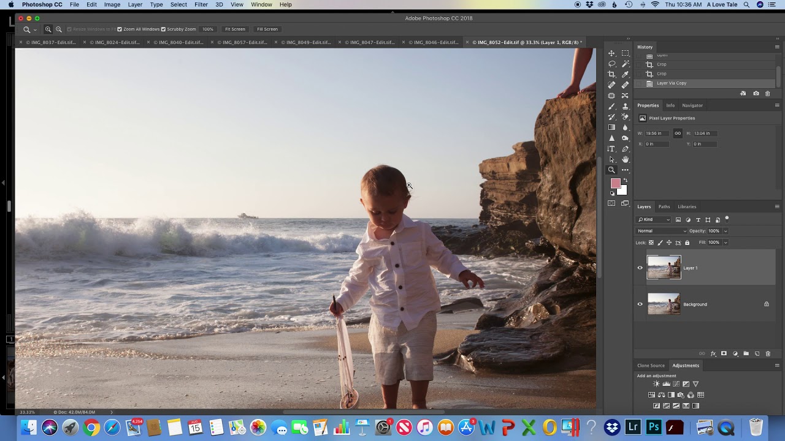785x441 pixels.
Task: Delete current state in History panel
Action: pos(767,93)
